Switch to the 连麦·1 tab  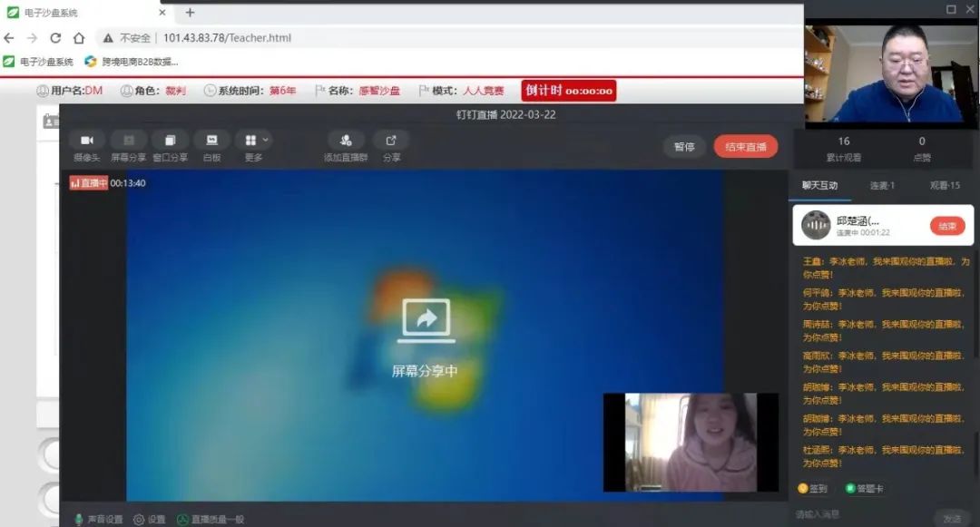[882, 185]
